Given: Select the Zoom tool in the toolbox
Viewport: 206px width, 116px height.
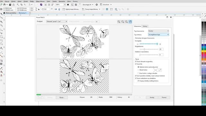Looking at the screenshot, I should 1,25.
